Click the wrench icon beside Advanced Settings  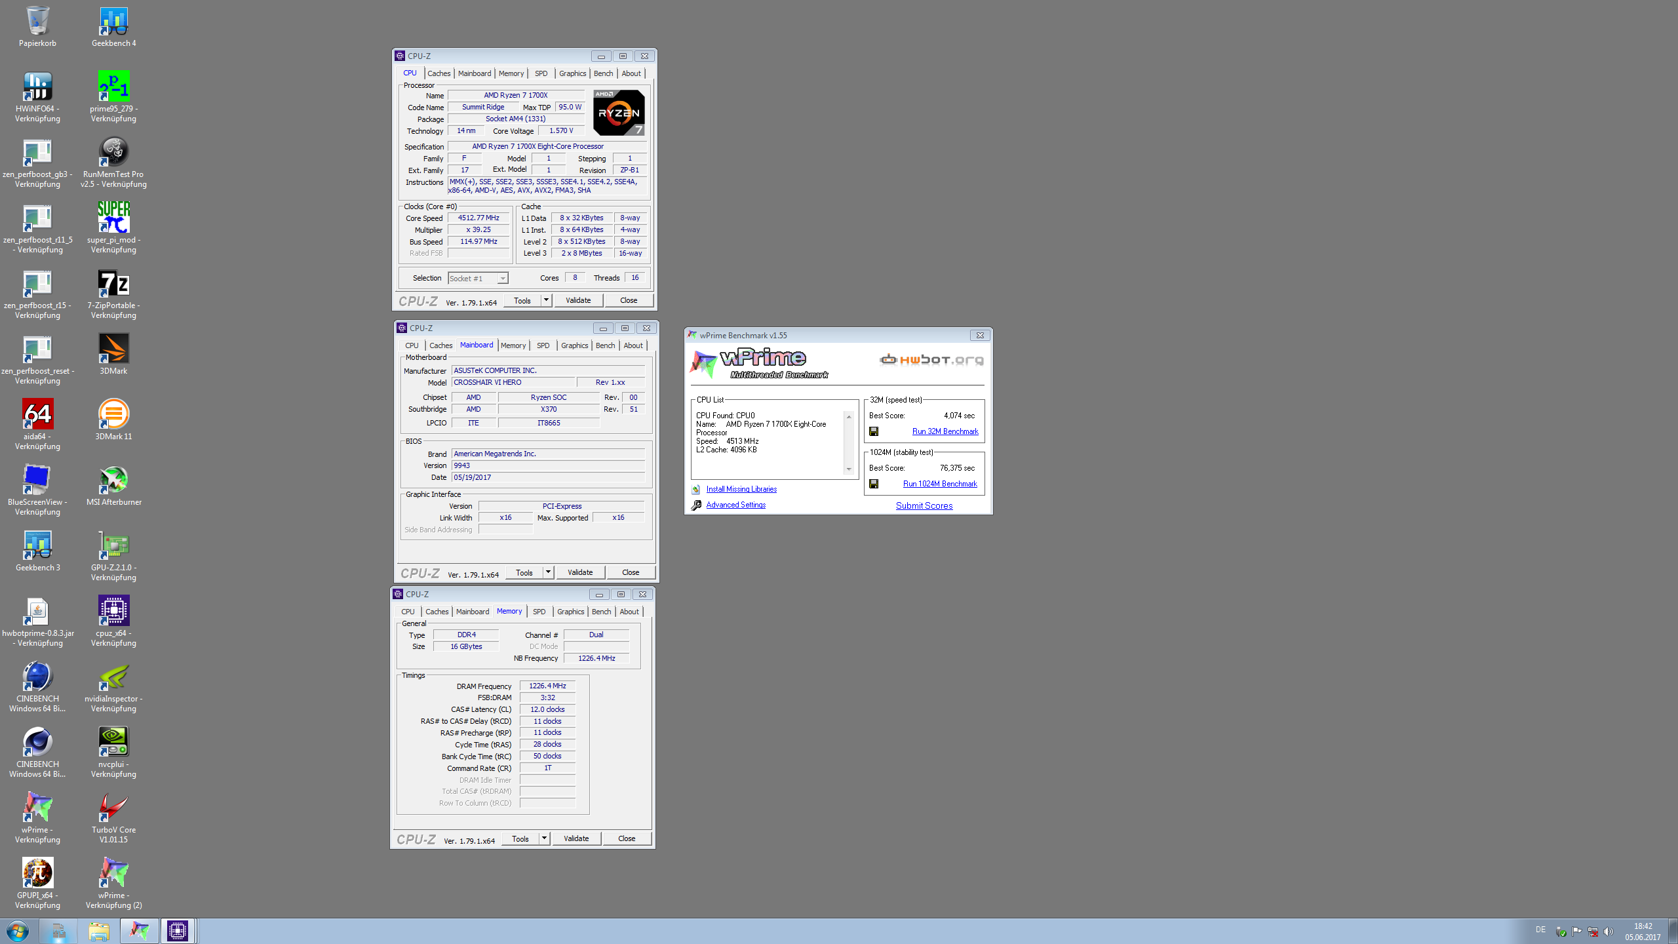point(696,505)
